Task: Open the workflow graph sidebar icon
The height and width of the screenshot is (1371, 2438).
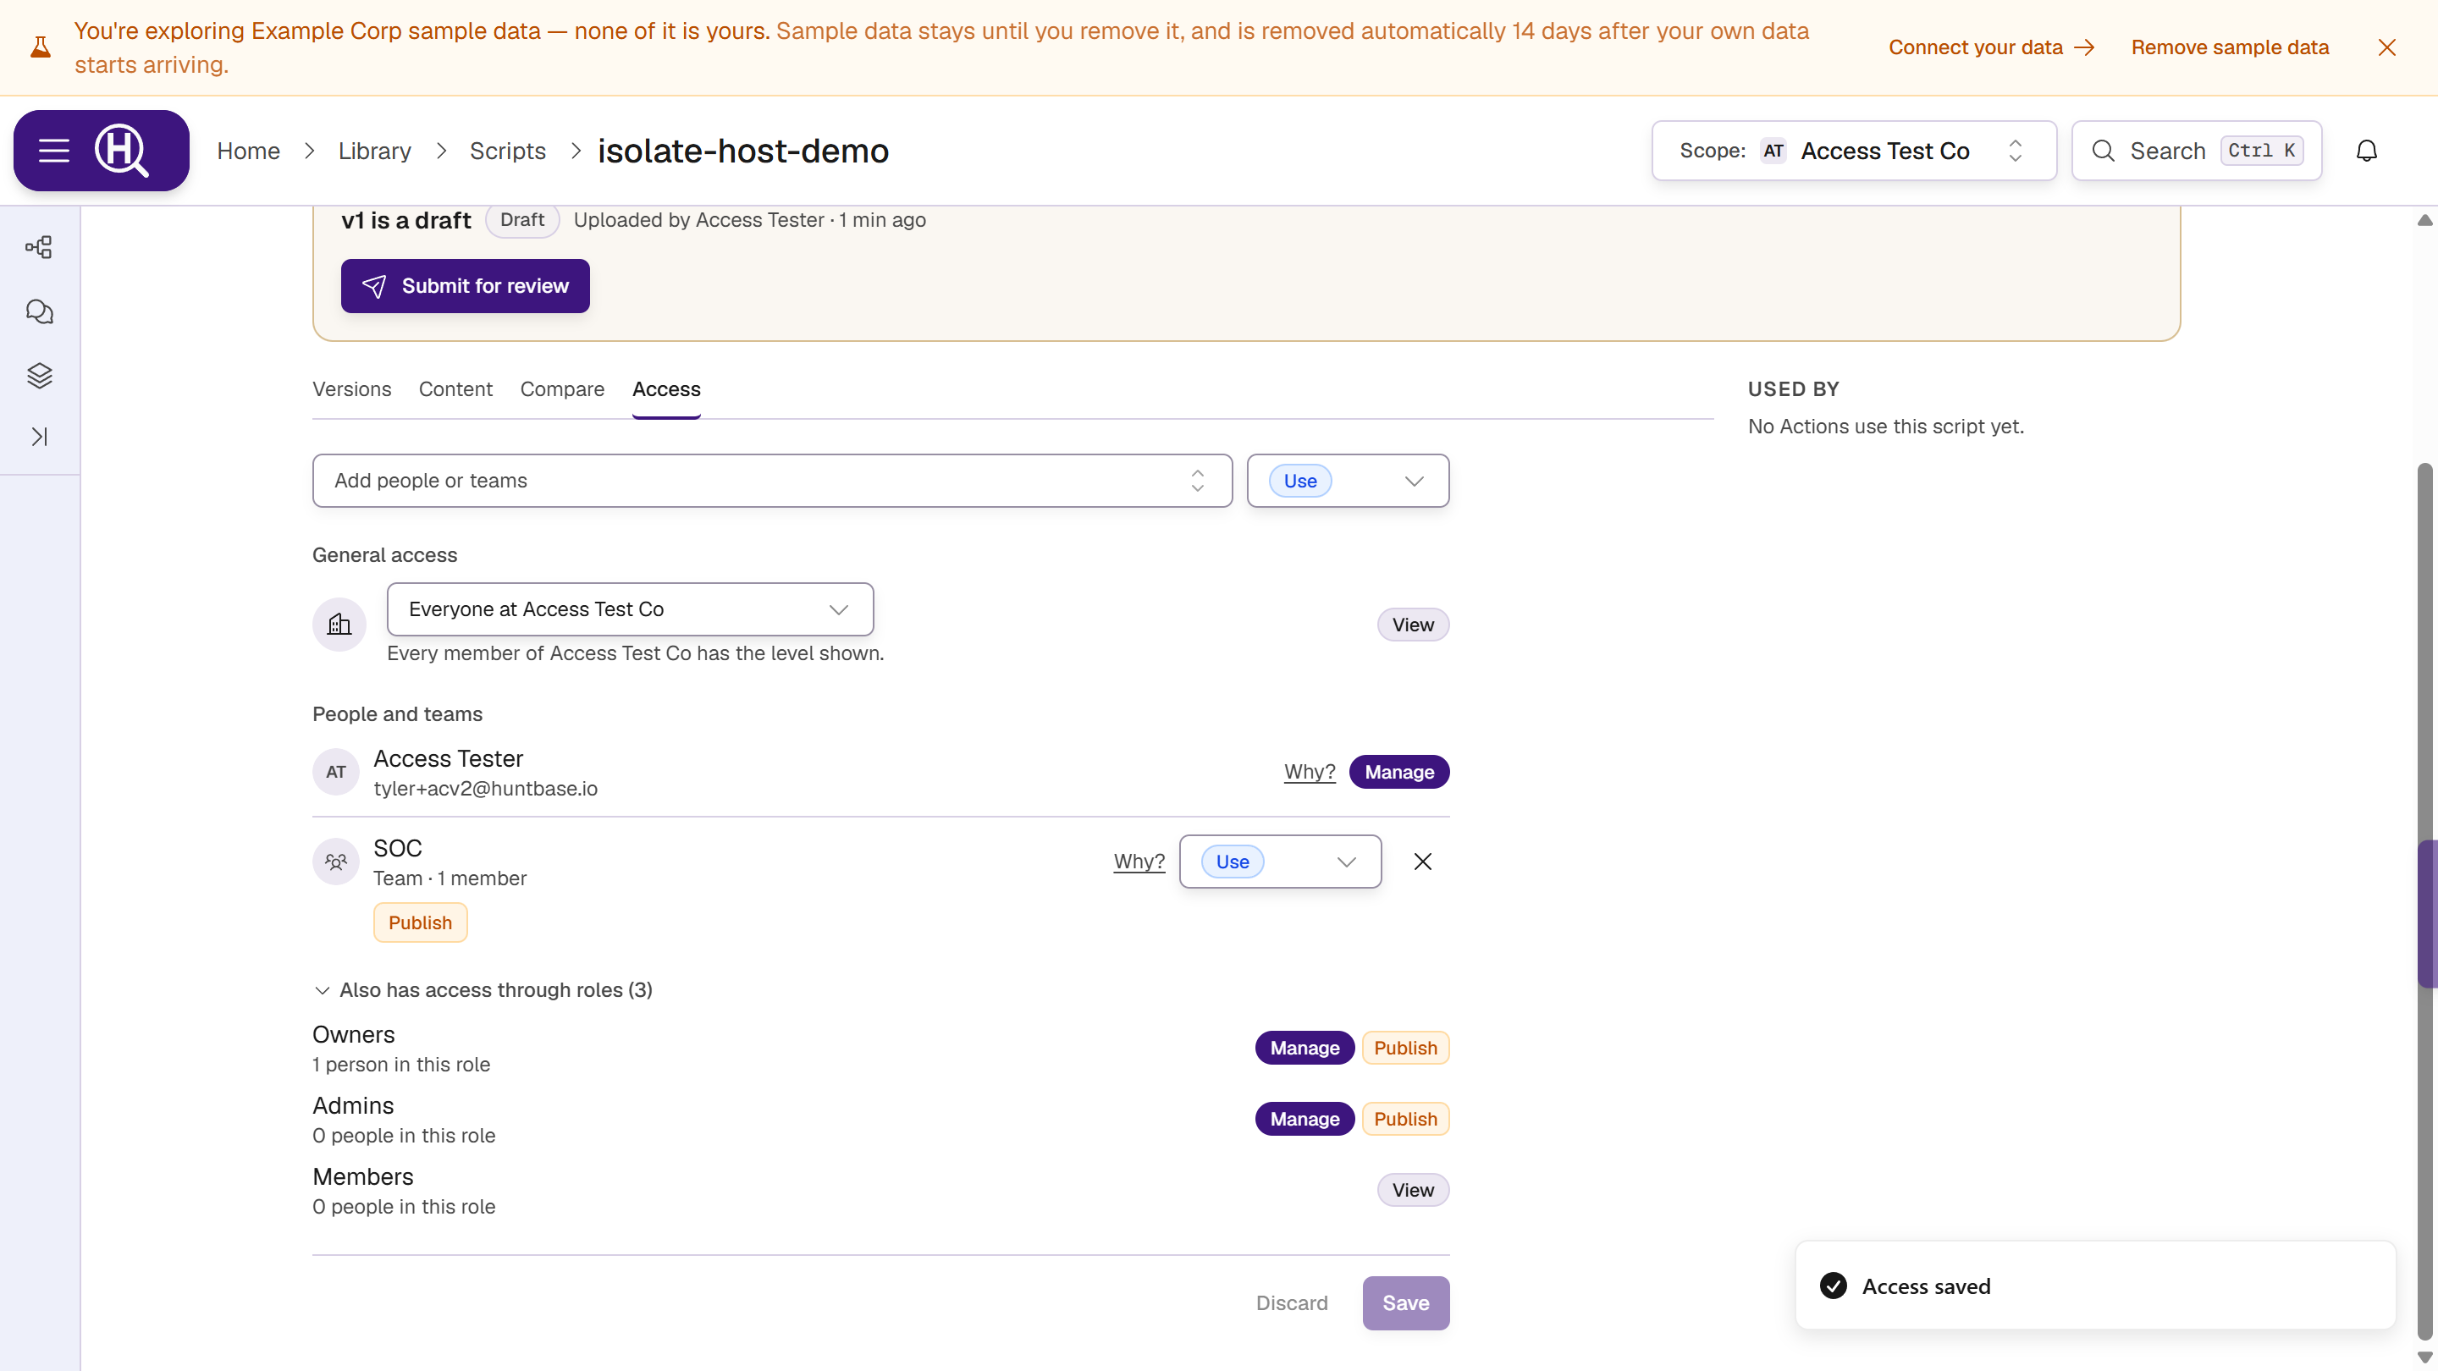Action: (x=40, y=248)
